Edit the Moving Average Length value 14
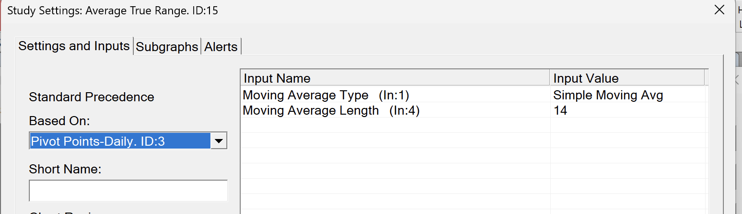This screenshot has height=214, width=742. pyautogui.click(x=560, y=110)
